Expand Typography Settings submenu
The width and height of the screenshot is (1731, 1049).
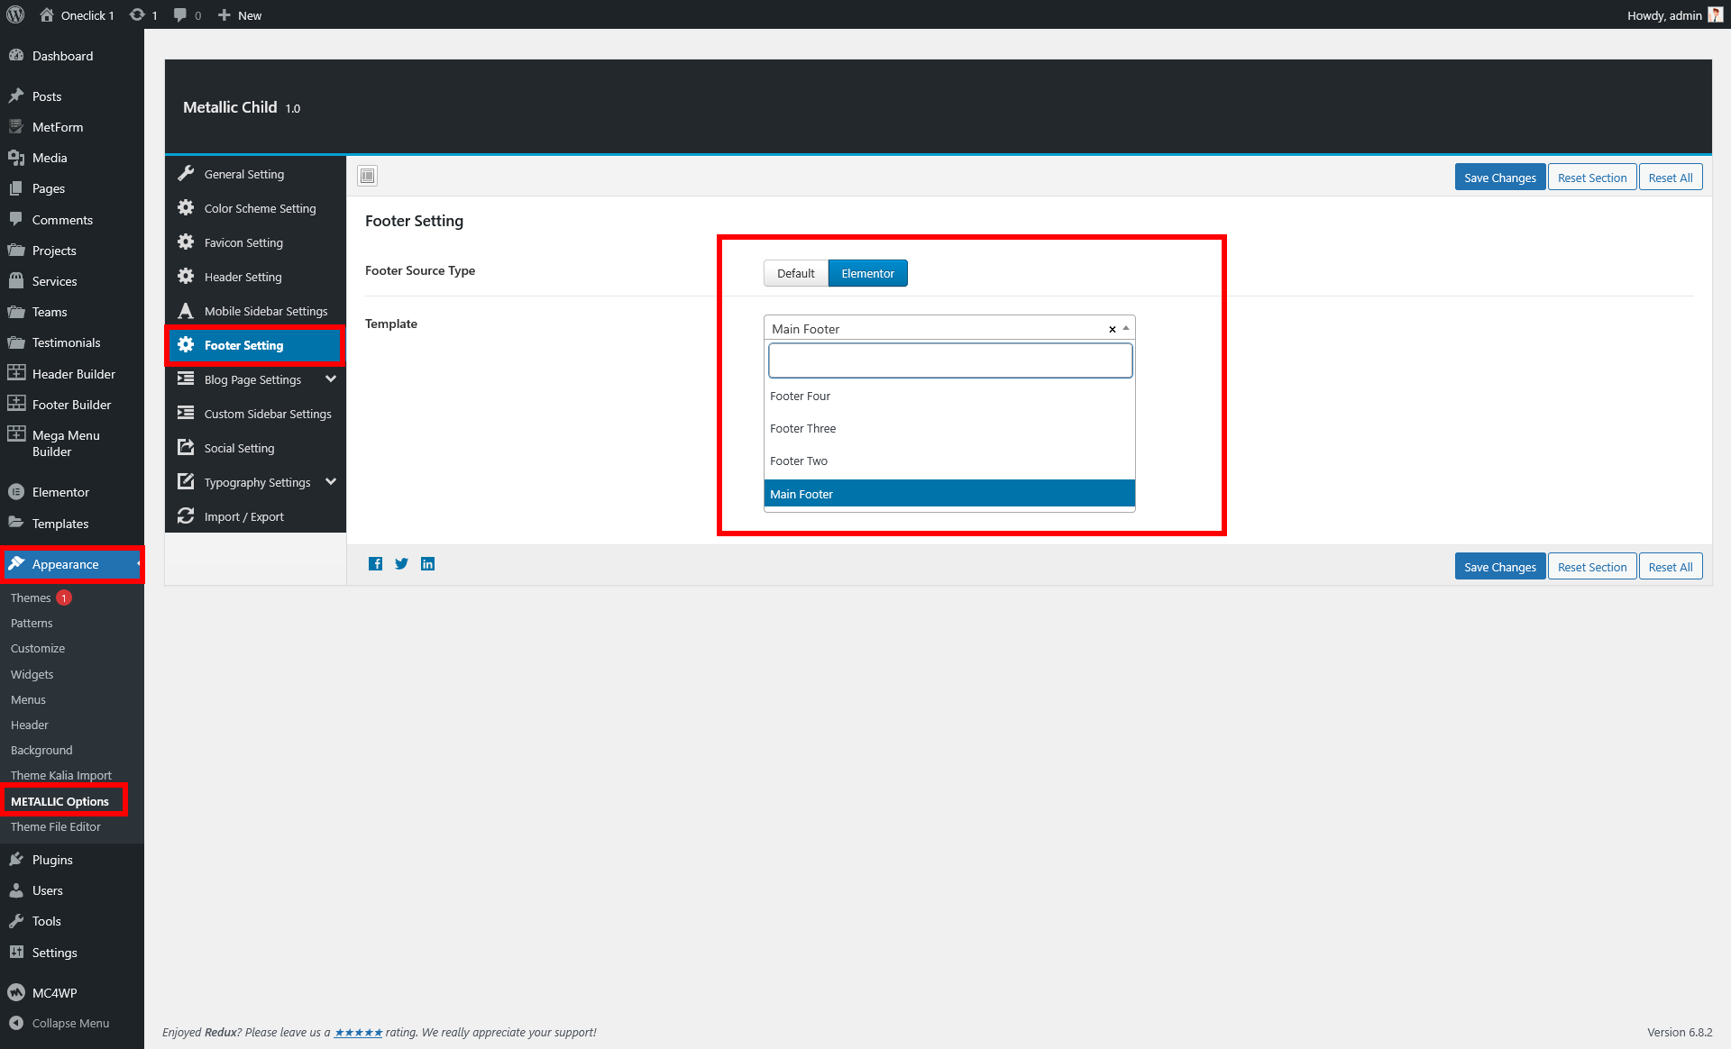click(331, 482)
